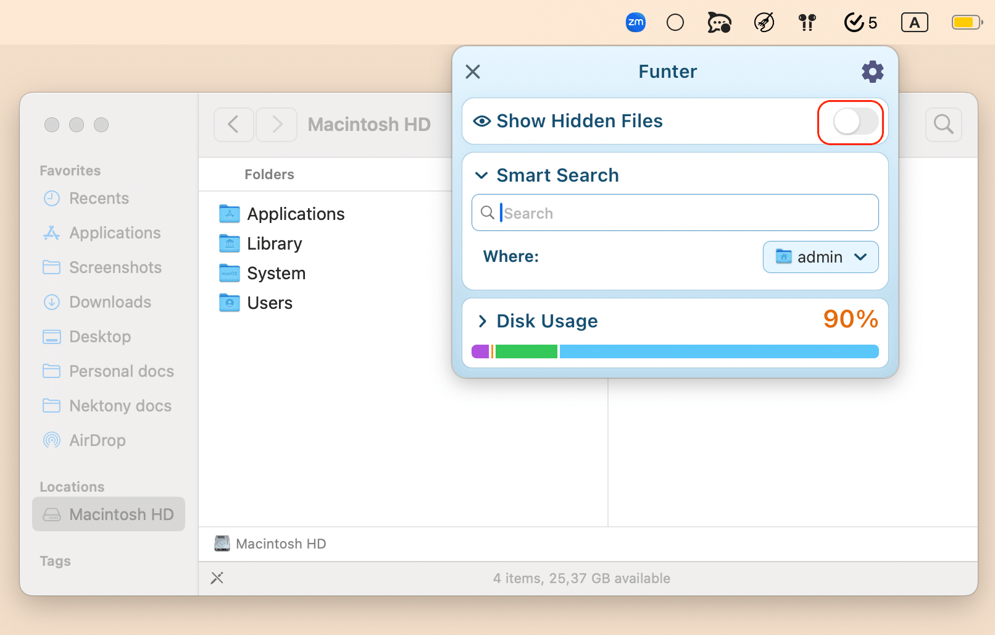995x635 pixels.
Task: Click the Library folder icon in list
Action: (230, 243)
